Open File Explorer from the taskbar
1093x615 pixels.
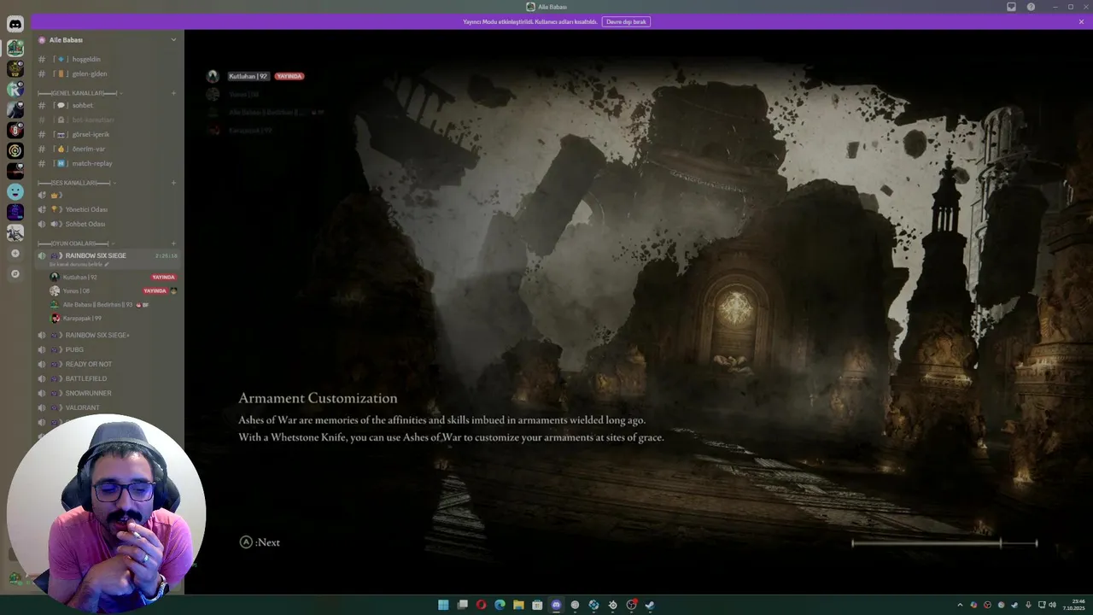click(518, 605)
